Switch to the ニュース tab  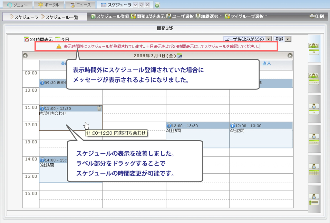pyautogui.click(x=80, y=5)
